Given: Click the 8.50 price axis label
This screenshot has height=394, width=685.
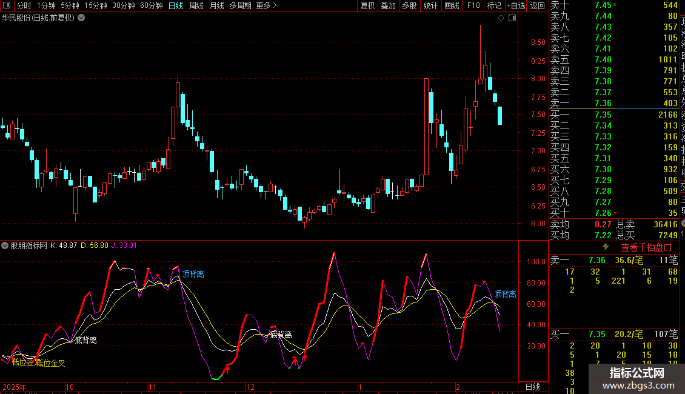Looking at the screenshot, I should pos(538,42).
